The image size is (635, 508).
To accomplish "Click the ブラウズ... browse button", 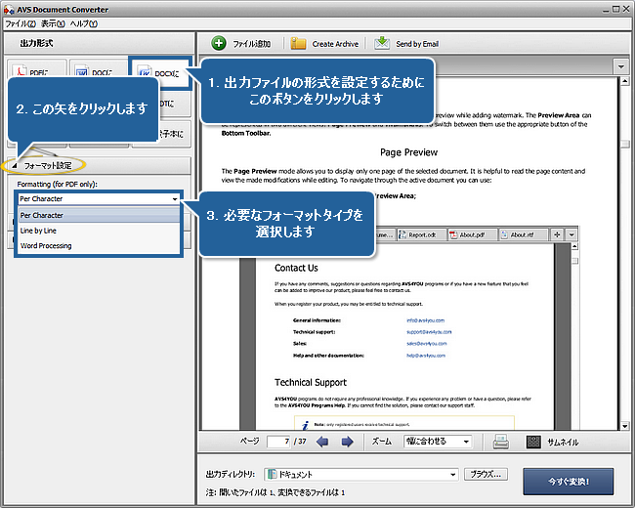I will click(x=486, y=474).
